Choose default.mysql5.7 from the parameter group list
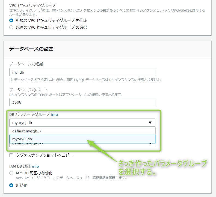Screen dimensions: 216x197 coord(82,131)
